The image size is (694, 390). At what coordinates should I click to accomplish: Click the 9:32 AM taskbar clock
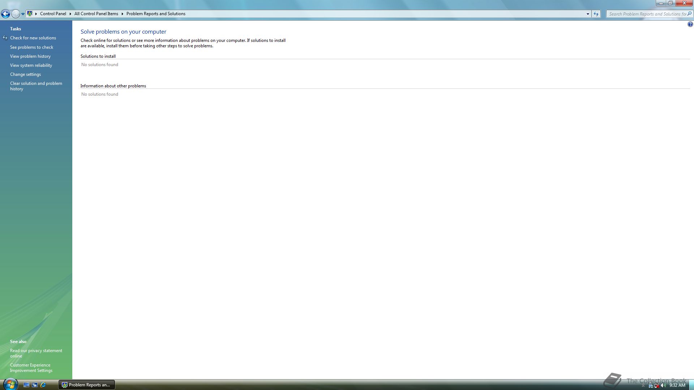677,385
